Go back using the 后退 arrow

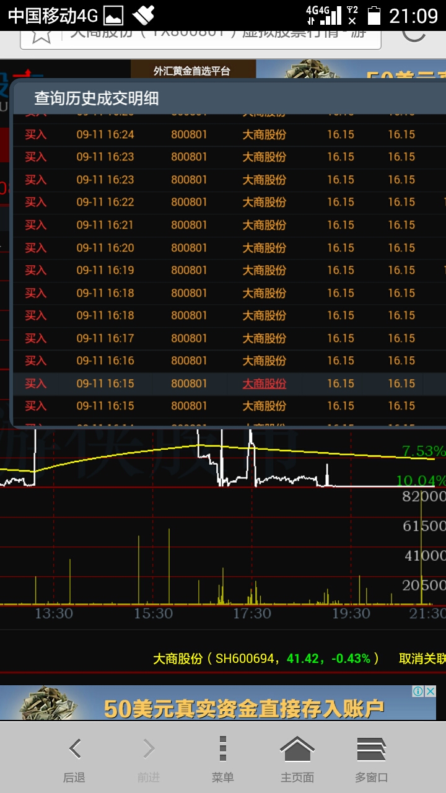coord(74,759)
